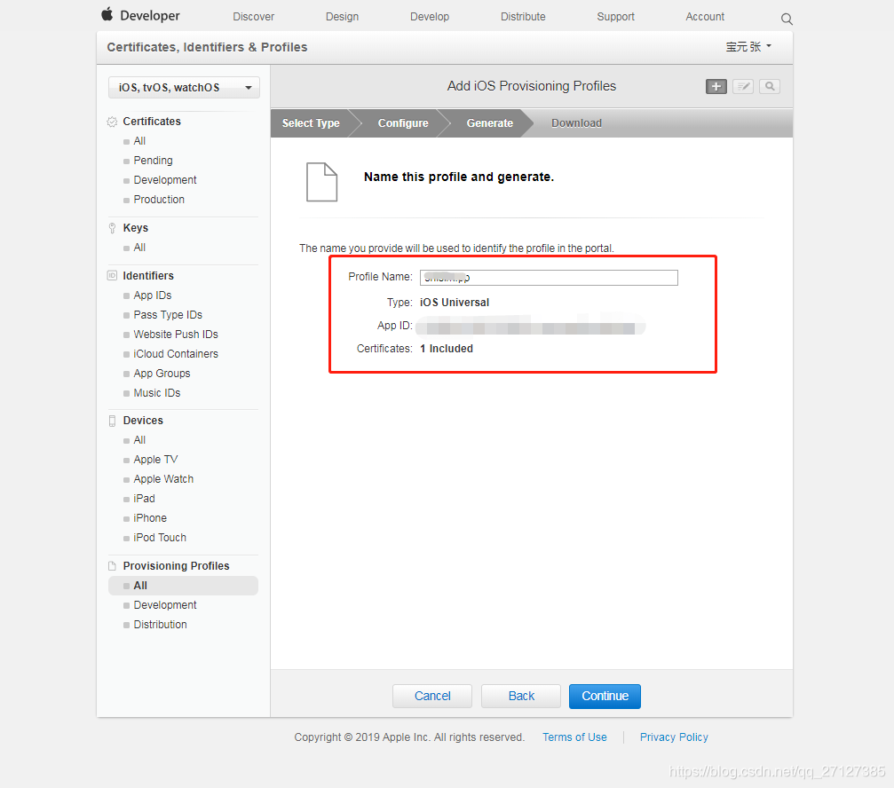Click the Keys section heading

tap(135, 228)
